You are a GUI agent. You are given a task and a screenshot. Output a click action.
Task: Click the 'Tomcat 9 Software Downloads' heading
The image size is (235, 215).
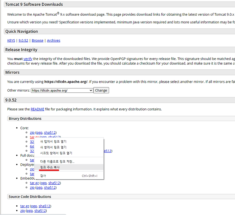tap(34, 4)
